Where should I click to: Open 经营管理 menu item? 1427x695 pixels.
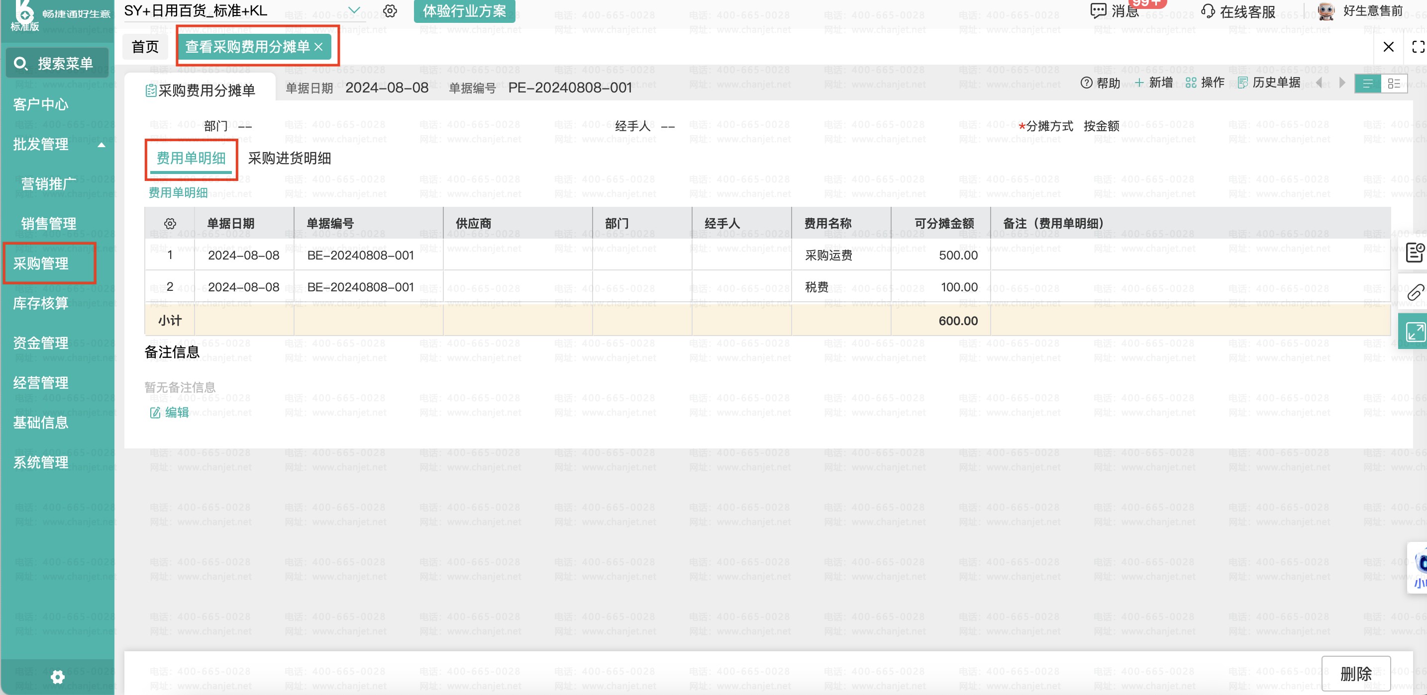coord(40,383)
